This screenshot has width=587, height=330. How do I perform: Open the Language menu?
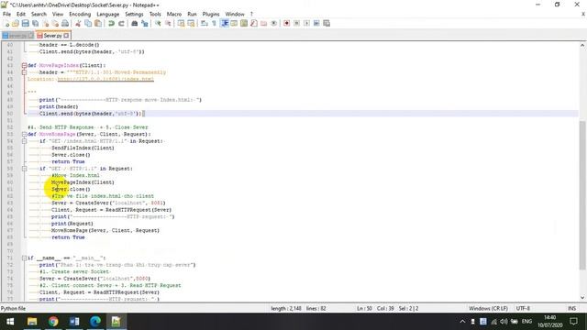(x=108, y=14)
